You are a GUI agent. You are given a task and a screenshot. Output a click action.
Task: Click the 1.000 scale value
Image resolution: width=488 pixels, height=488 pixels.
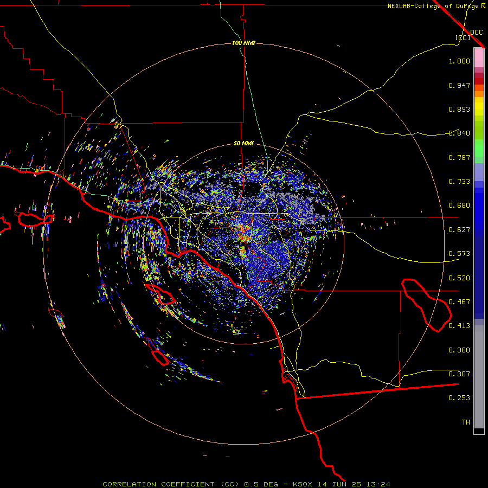[459, 61]
